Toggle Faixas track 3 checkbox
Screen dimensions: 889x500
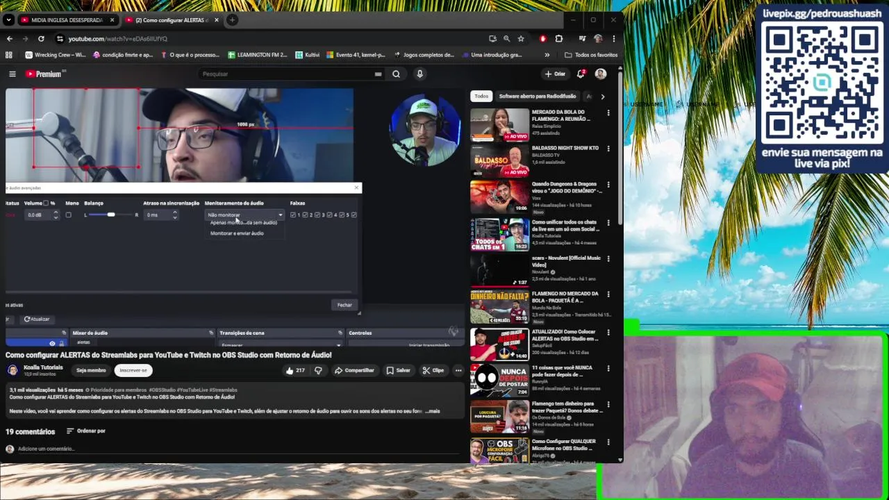coord(317,215)
